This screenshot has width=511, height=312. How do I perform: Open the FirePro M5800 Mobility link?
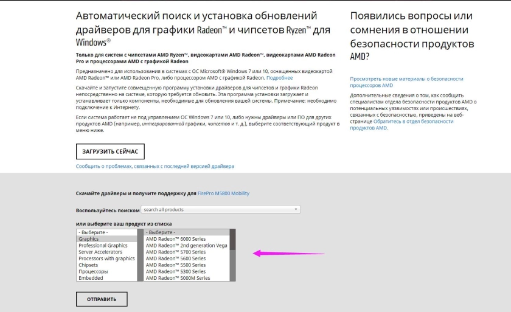223,193
